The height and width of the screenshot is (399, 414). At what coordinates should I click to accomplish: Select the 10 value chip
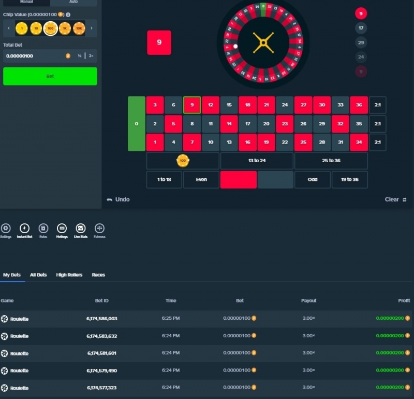tap(36, 28)
